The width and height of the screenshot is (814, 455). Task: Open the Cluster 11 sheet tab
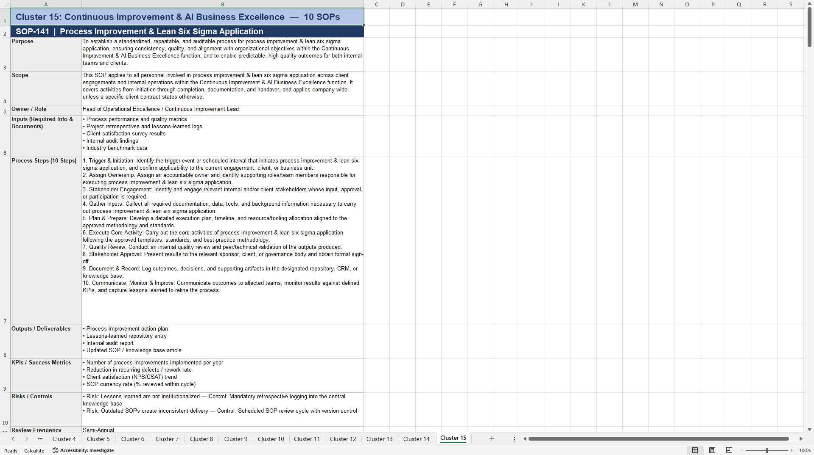pos(307,439)
